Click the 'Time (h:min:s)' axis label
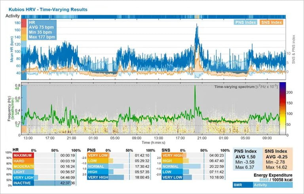 (153, 143)
